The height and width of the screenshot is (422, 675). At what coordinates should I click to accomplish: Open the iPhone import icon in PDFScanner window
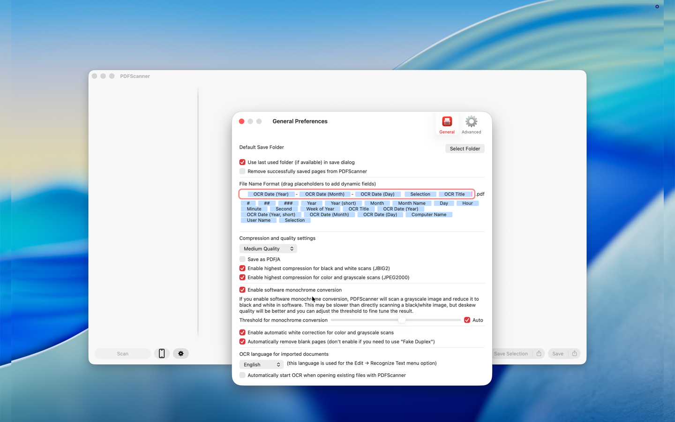click(162, 354)
